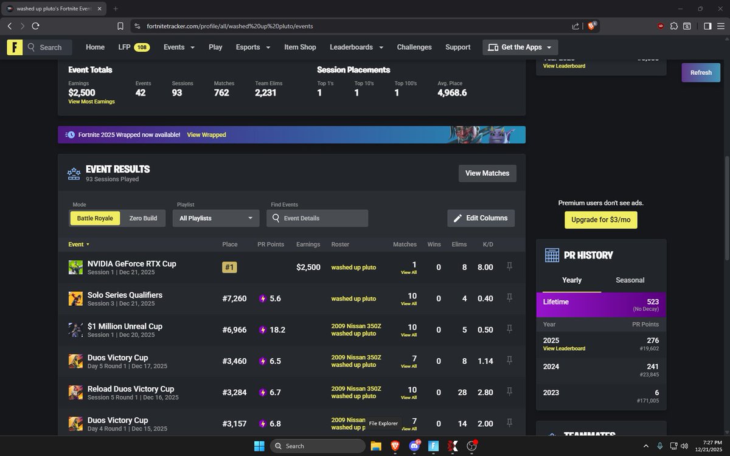Click the browser extensions puzzle icon
This screenshot has height=456, width=730.
[x=674, y=26]
